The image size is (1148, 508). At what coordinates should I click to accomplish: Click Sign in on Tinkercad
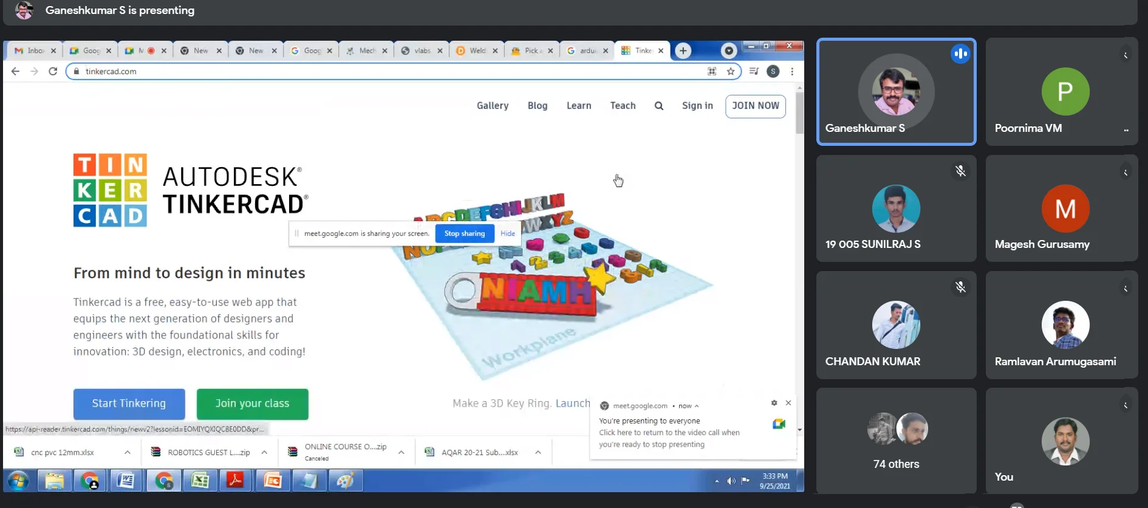[697, 106]
